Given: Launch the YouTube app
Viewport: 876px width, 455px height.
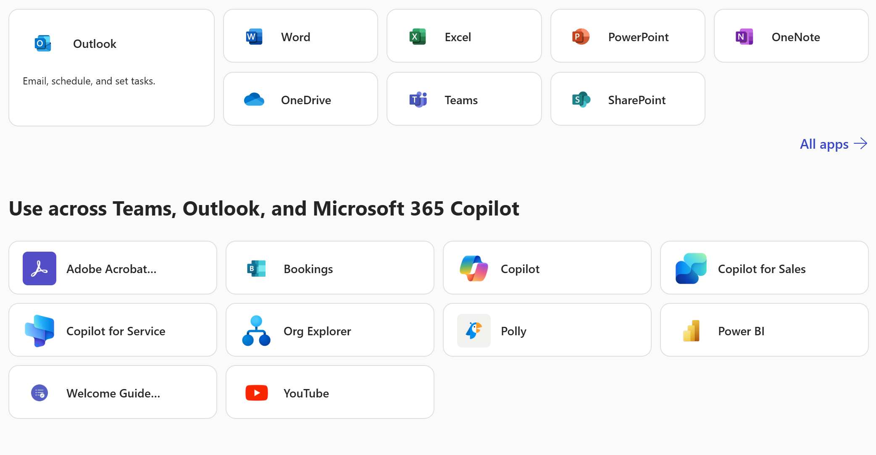Looking at the screenshot, I should coord(329,392).
